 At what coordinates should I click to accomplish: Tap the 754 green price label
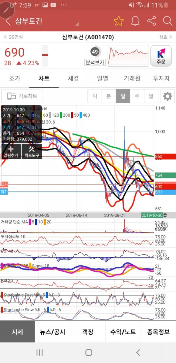tap(165, 175)
